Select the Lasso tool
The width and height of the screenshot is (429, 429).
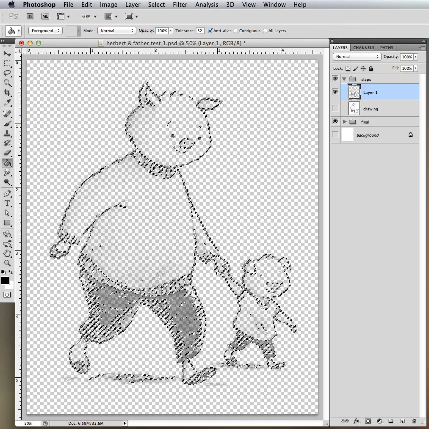click(7, 73)
